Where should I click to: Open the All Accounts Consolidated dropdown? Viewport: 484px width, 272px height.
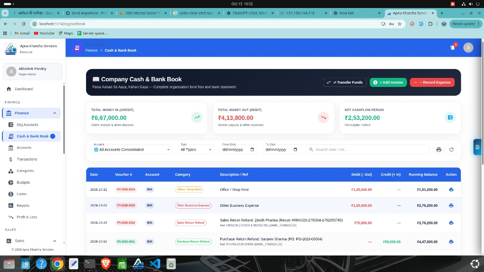(132, 150)
